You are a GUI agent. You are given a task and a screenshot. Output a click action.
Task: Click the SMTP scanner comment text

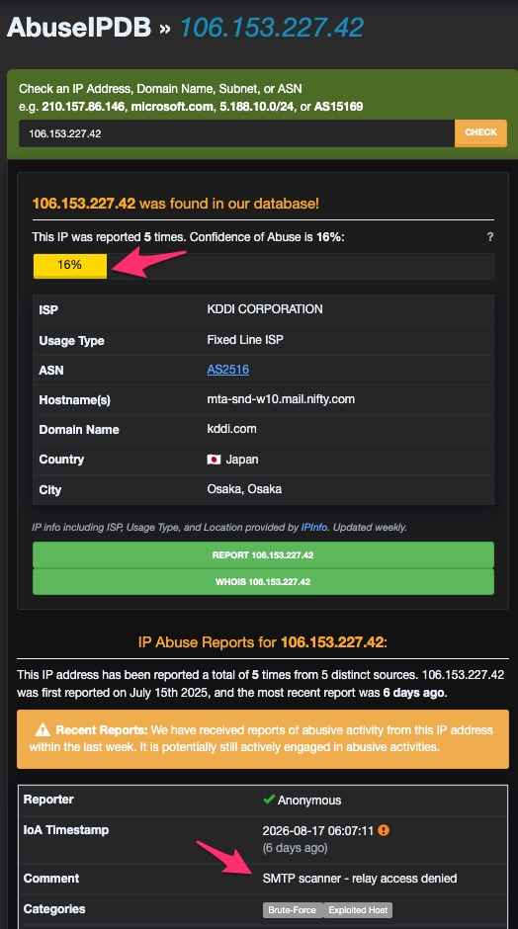(360, 878)
